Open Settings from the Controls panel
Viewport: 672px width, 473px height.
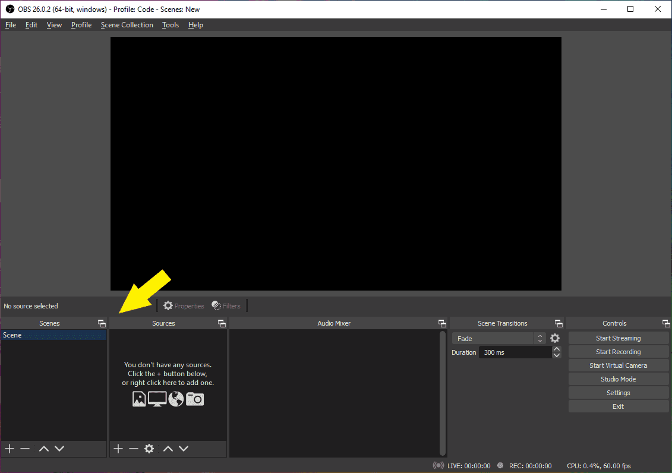pyautogui.click(x=618, y=393)
